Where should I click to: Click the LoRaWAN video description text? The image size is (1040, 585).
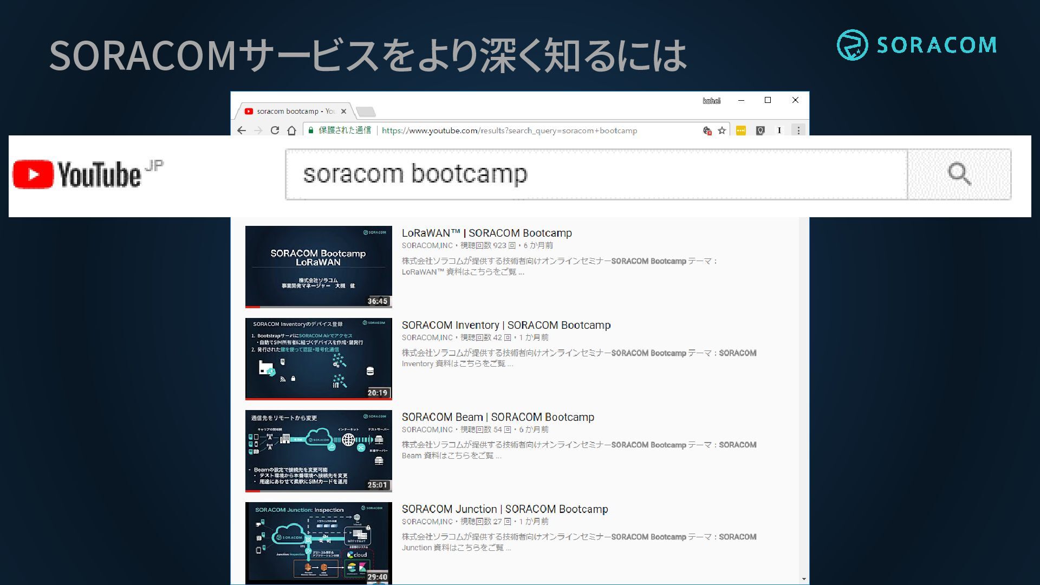tap(560, 266)
